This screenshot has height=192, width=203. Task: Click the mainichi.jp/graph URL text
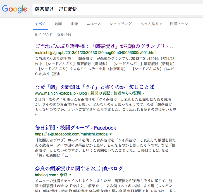(95, 53)
